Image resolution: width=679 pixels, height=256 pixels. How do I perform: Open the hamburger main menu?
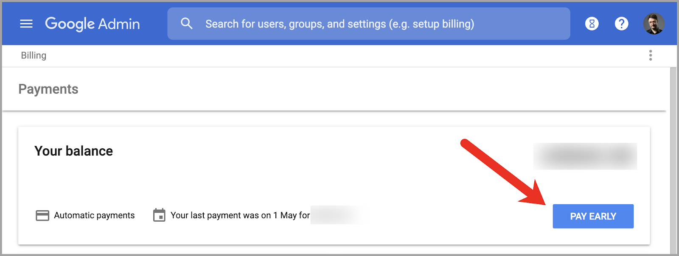(26, 24)
